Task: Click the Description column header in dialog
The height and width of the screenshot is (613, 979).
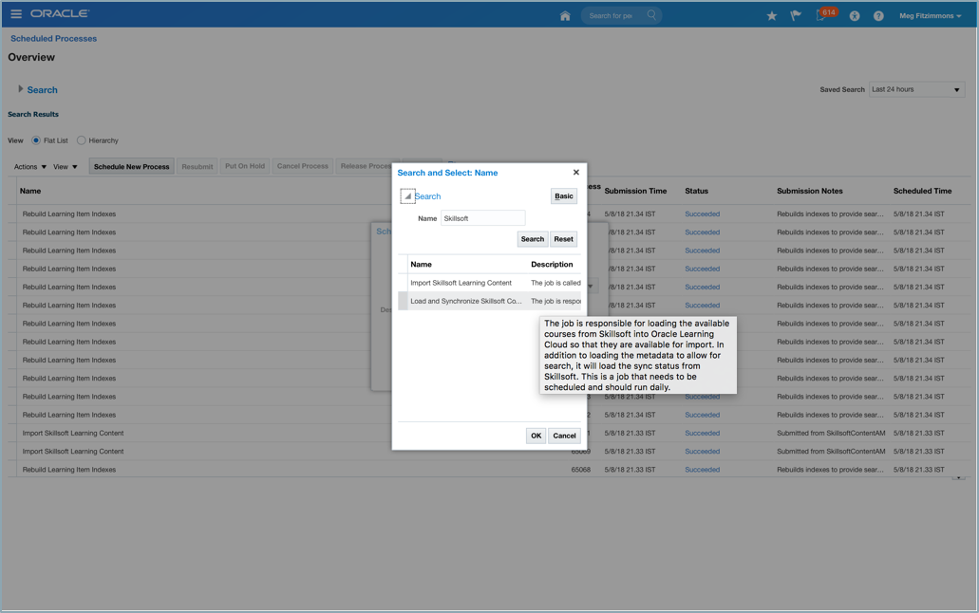Action: pos(552,264)
